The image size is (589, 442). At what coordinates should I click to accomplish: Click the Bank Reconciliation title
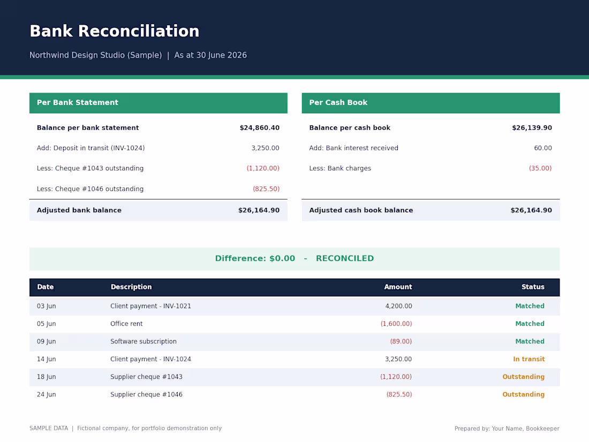coord(114,31)
